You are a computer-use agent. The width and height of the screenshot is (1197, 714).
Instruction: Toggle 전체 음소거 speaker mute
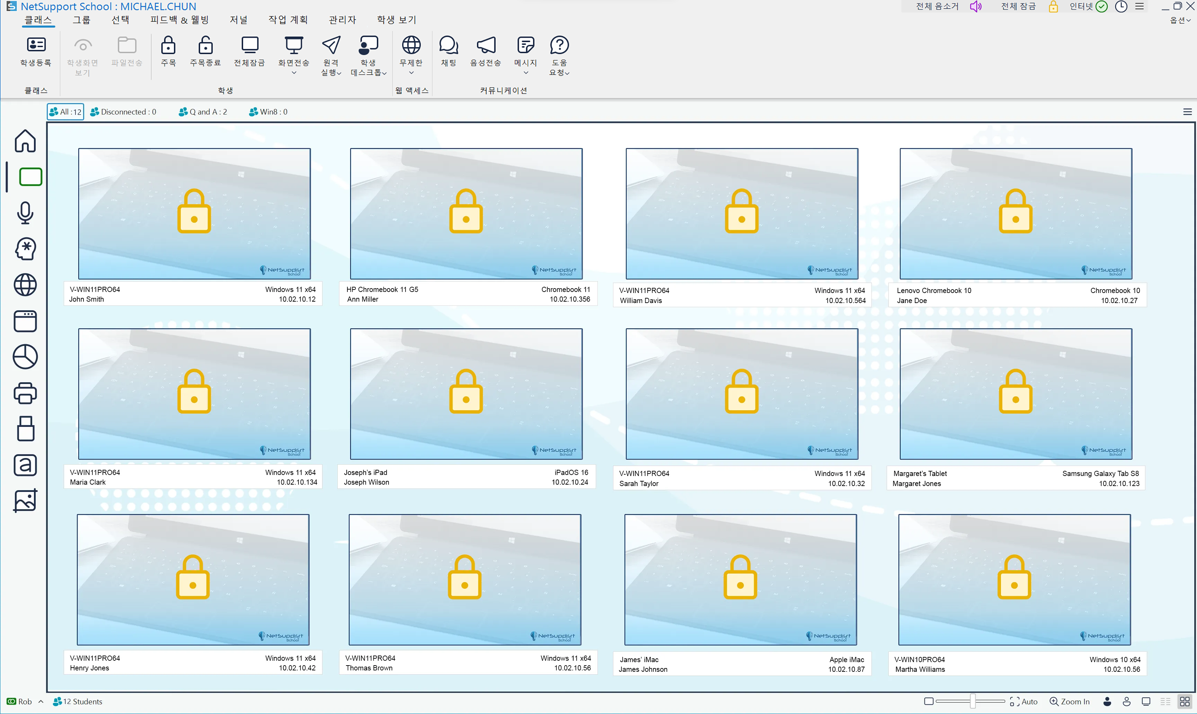tap(976, 6)
